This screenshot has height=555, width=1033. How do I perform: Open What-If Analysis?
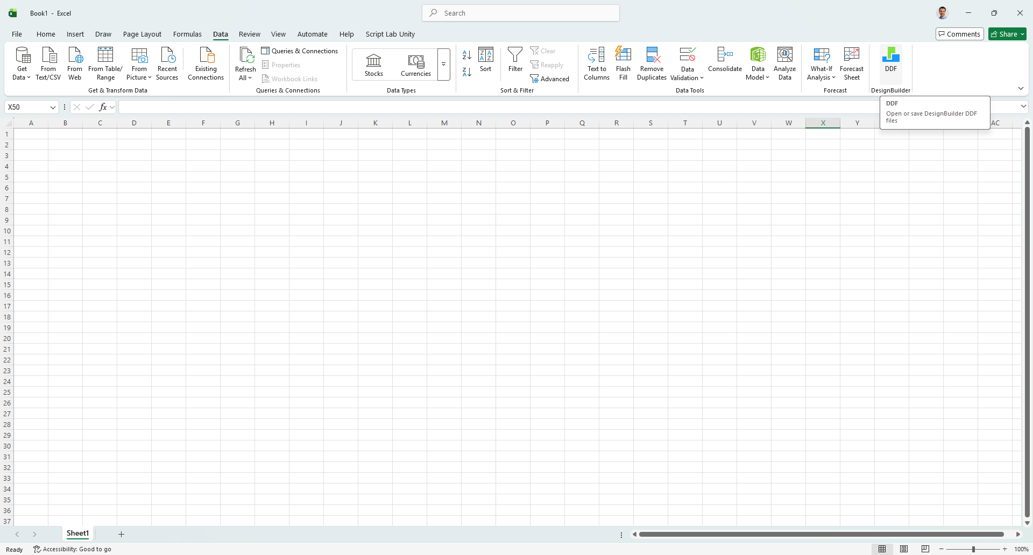point(822,63)
